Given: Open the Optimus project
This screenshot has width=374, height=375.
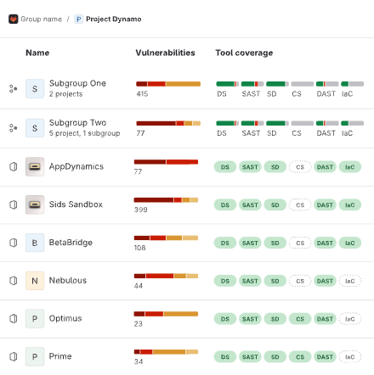Looking at the screenshot, I should coord(65,318).
